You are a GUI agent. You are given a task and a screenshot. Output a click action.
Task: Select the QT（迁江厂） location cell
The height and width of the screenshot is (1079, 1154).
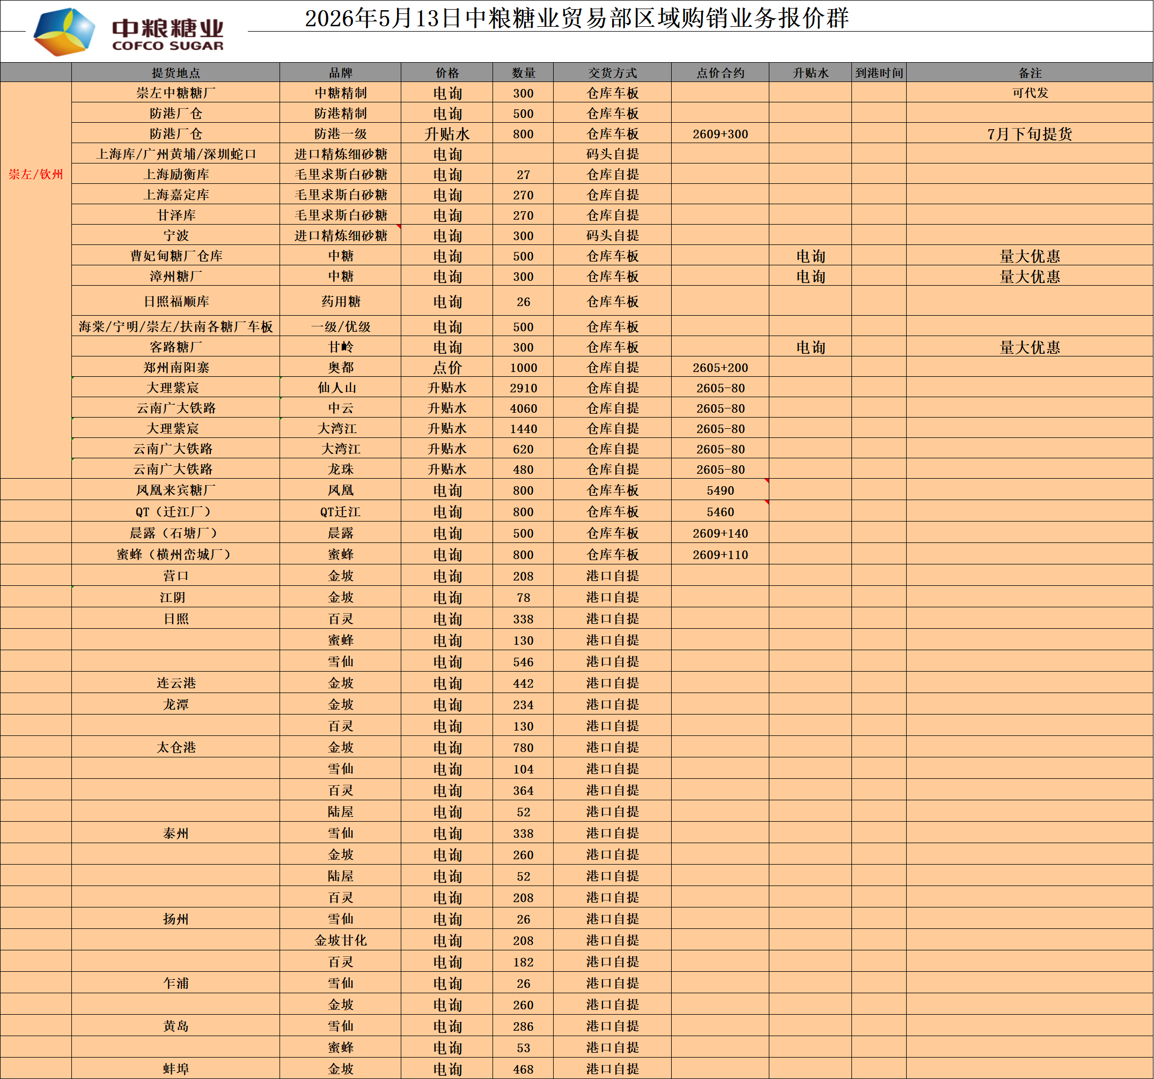176,511
